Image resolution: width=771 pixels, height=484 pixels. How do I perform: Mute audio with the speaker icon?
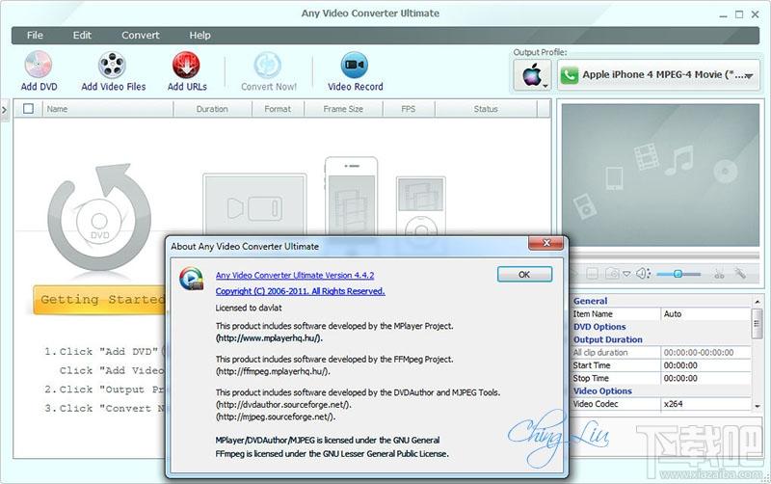642,274
